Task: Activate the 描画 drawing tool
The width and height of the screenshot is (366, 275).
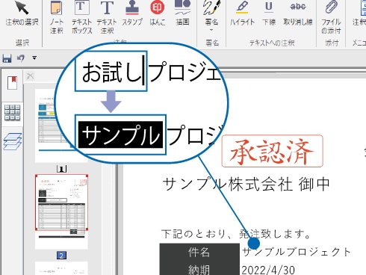Action: coord(182,13)
